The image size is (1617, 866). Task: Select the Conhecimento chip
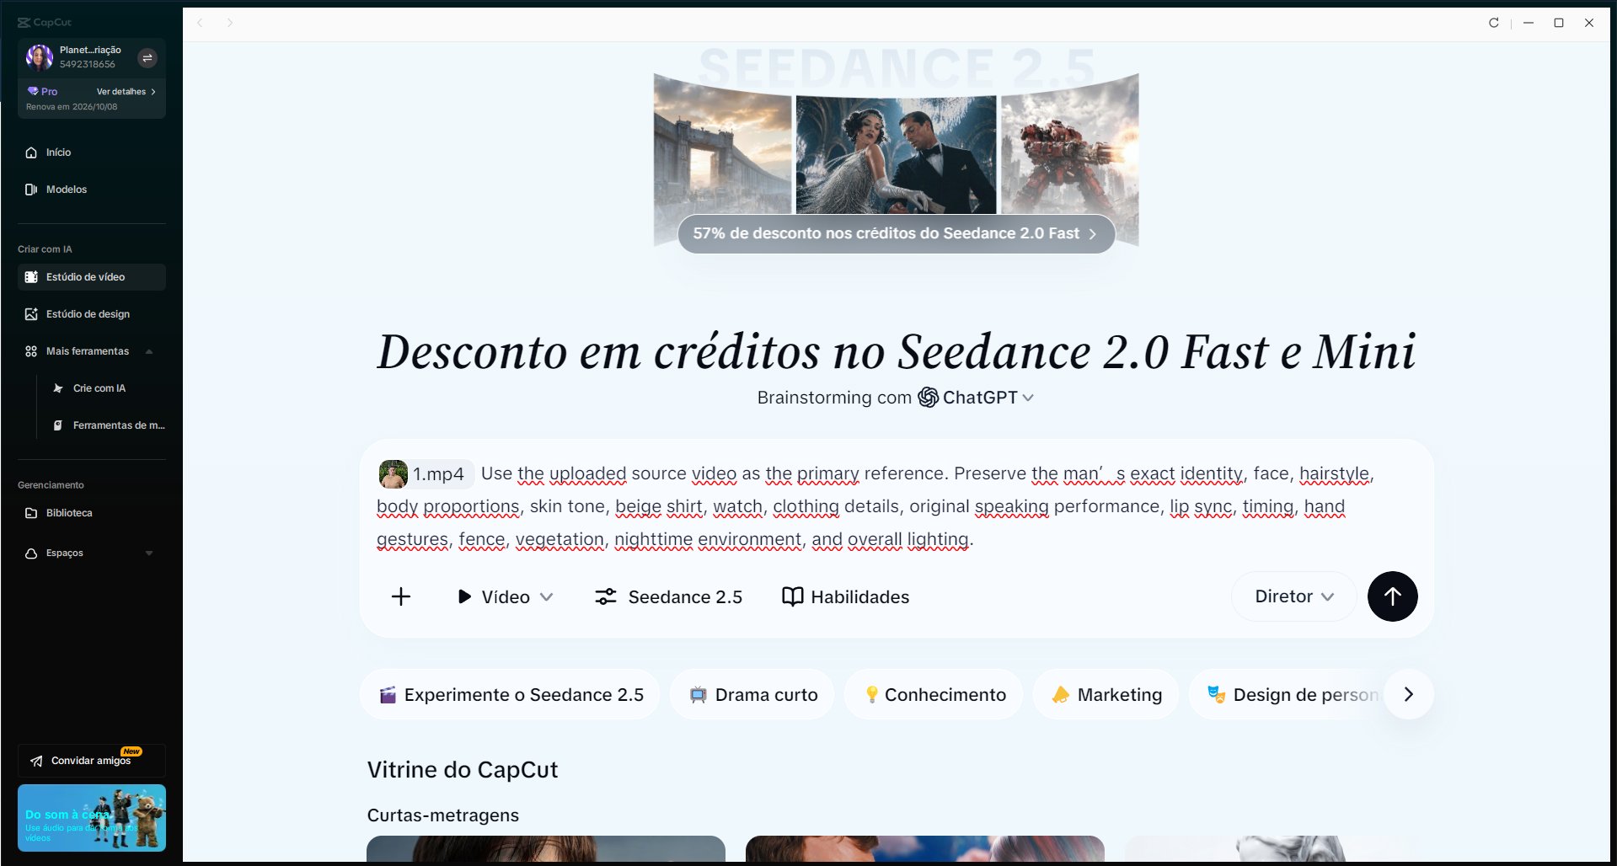coord(934,695)
